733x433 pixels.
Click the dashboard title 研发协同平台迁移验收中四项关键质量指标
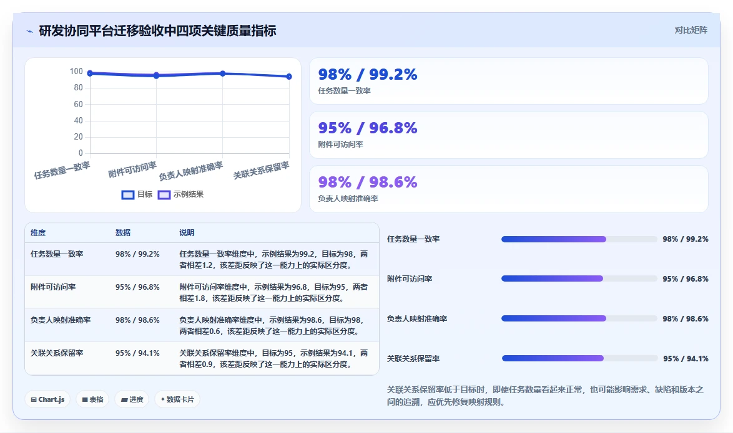[157, 31]
